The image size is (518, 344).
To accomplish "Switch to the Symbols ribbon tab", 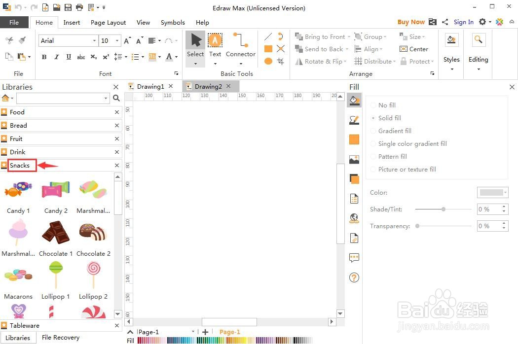I will (173, 23).
